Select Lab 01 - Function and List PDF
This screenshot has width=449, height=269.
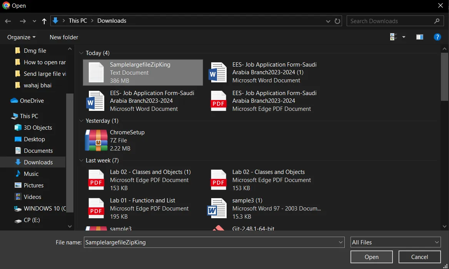(x=143, y=208)
